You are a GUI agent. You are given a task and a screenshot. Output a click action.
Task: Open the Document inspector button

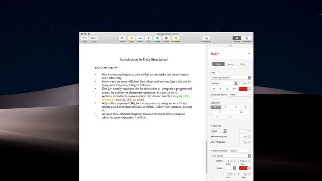tap(247, 38)
